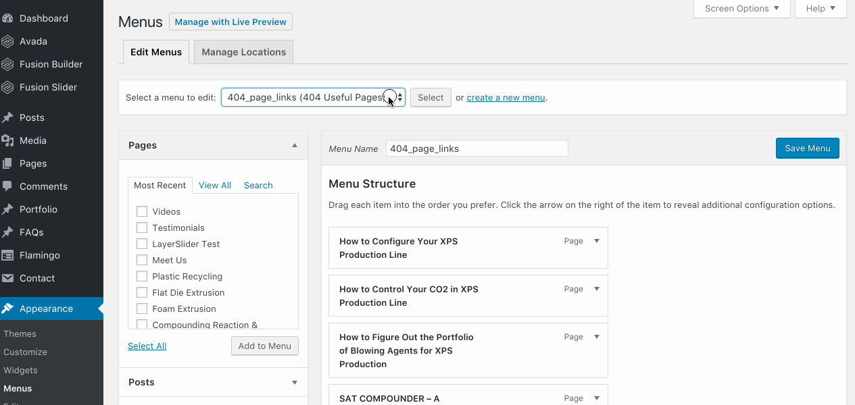The height and width of the screenshot is (405, 855).
Task: Tick the Testimonials page checkbox
Action: pyautogui.click(x=142, y=227)
